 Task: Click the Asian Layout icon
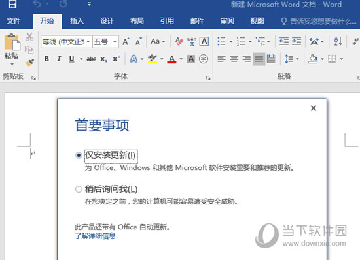click(x=314, y=41)
